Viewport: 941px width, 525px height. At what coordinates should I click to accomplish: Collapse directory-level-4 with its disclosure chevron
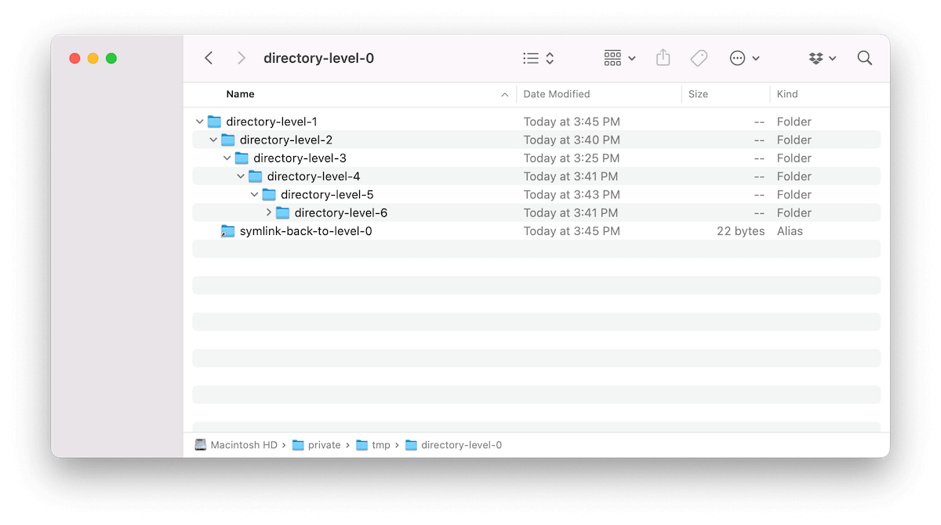241,176
